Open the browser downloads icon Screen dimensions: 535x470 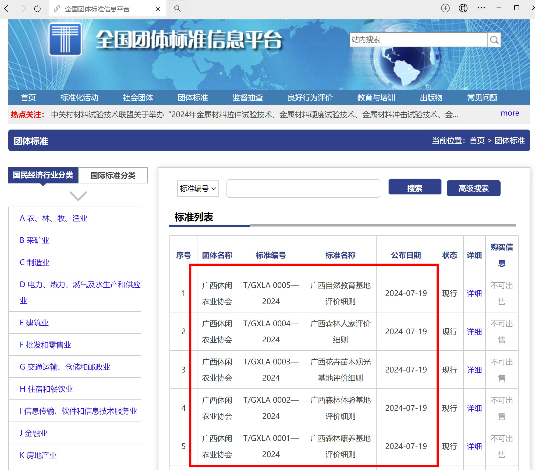445,8
